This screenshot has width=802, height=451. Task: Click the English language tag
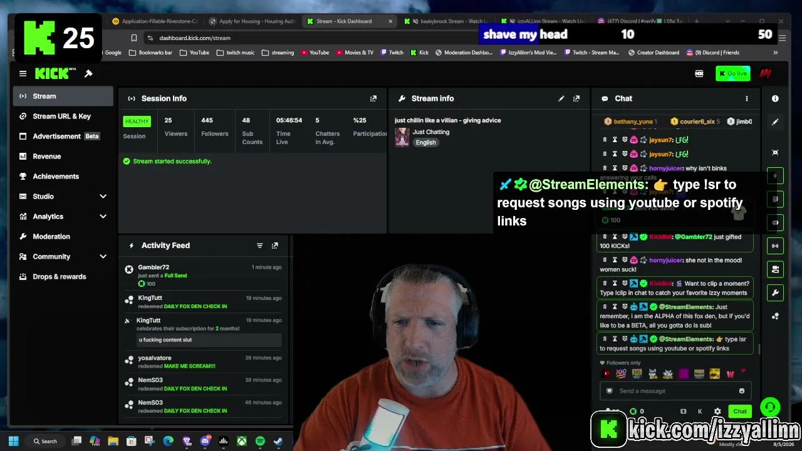coord(425,143)
